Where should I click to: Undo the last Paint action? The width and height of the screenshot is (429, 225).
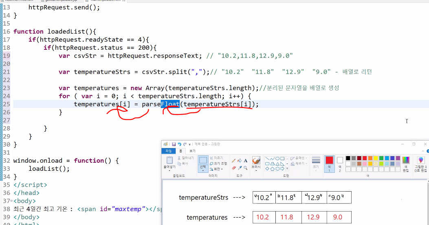click(x=180, y=144)
